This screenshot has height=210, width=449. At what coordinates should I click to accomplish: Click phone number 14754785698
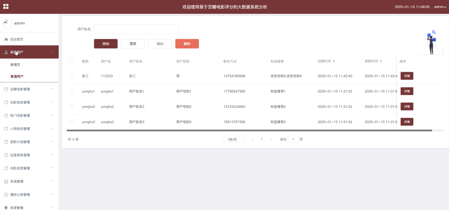(x=234, y=76)
